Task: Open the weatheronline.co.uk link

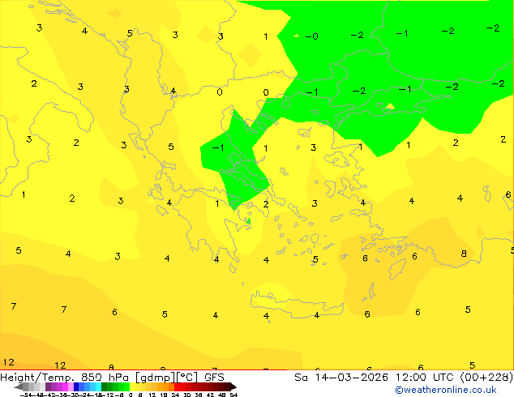Action: (446, 390)
